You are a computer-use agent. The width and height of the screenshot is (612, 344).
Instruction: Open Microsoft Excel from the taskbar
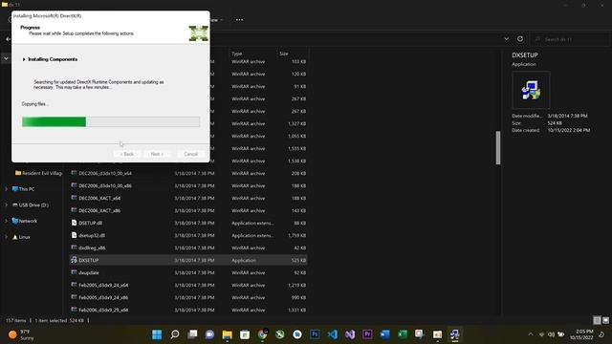pyautogui.click(x=403, y=334)
